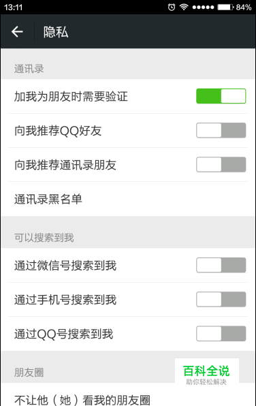Disable 加我为朋友时需要验证 toggle
The image size is (256, 406).
point(221,96)
